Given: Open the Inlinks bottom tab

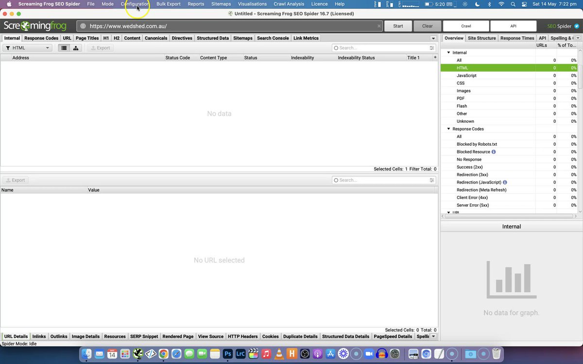Looking at the screenshot, I should (39, 336).
